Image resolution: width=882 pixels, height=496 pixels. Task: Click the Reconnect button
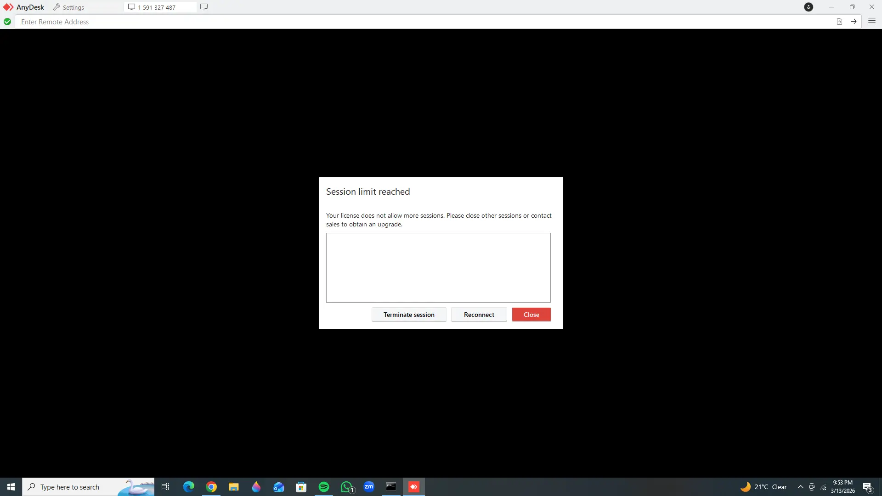479,315
